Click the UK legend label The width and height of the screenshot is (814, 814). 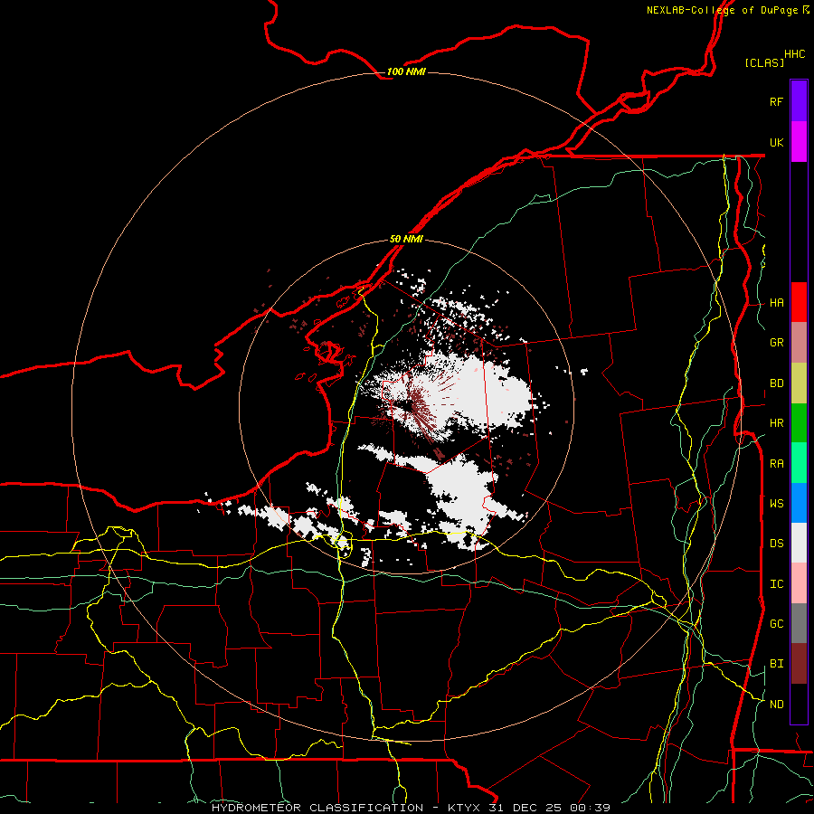[x=776, y=142]
